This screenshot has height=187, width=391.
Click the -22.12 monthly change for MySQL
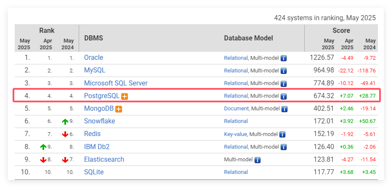pyautogui.click(x=346, y=71)
